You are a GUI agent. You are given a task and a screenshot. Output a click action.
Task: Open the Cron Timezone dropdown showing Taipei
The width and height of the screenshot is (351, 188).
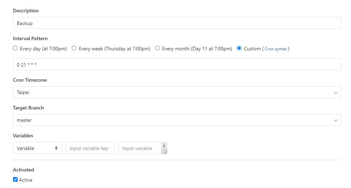coord(177,92)
